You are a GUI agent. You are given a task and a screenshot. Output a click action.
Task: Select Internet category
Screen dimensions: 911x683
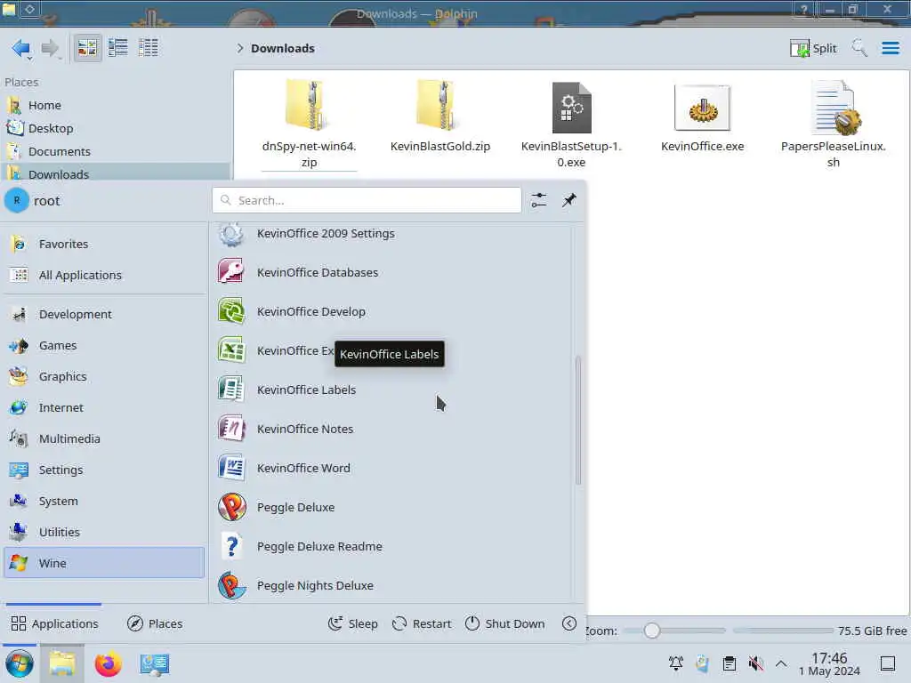104,407
